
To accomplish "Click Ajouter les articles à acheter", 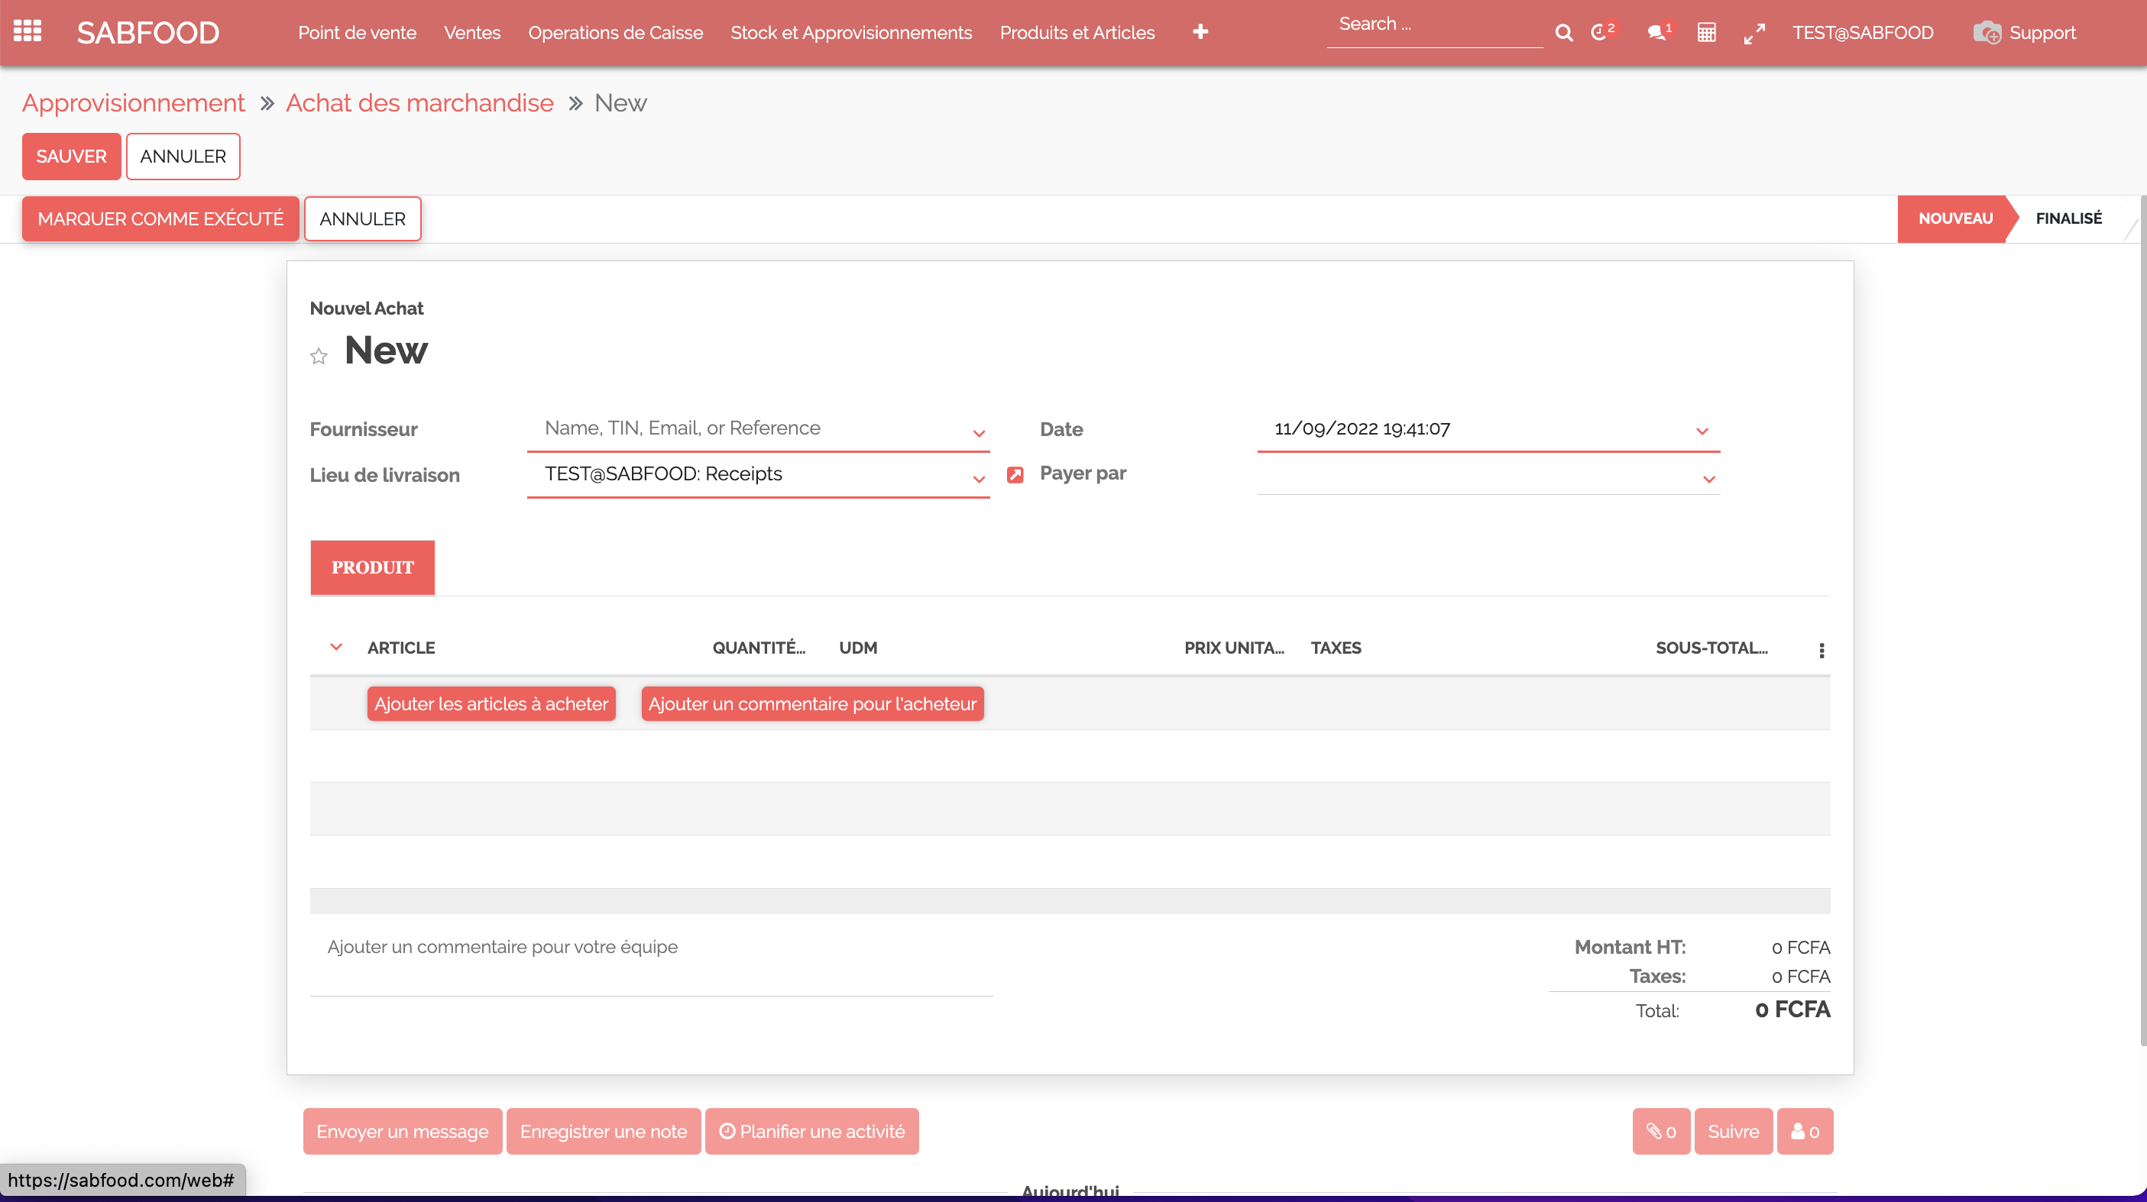I will (491, 704).
